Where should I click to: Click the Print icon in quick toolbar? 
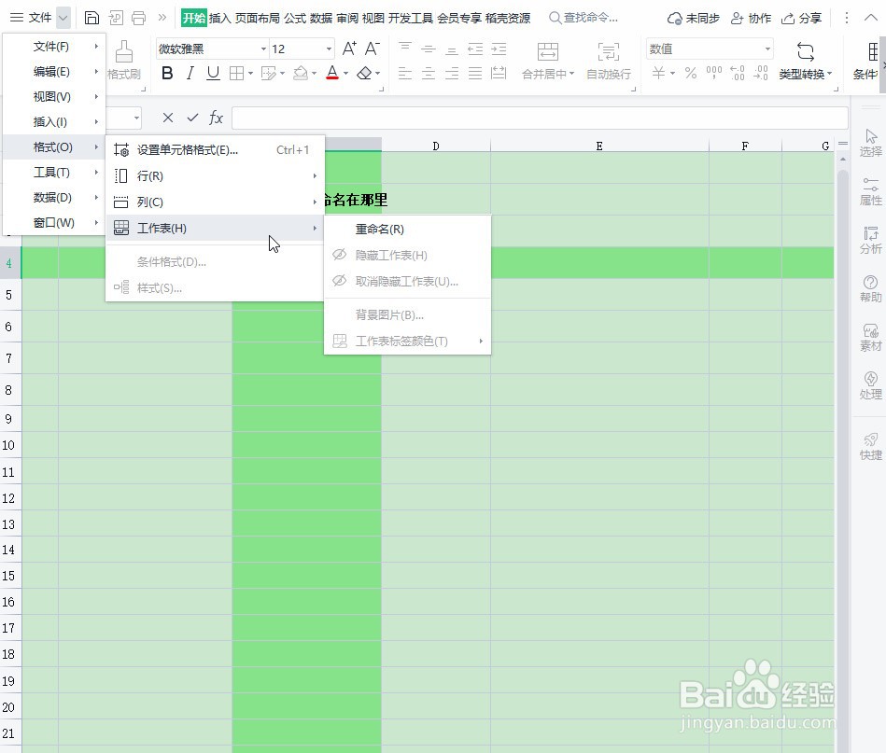click(x=138, y=18)
